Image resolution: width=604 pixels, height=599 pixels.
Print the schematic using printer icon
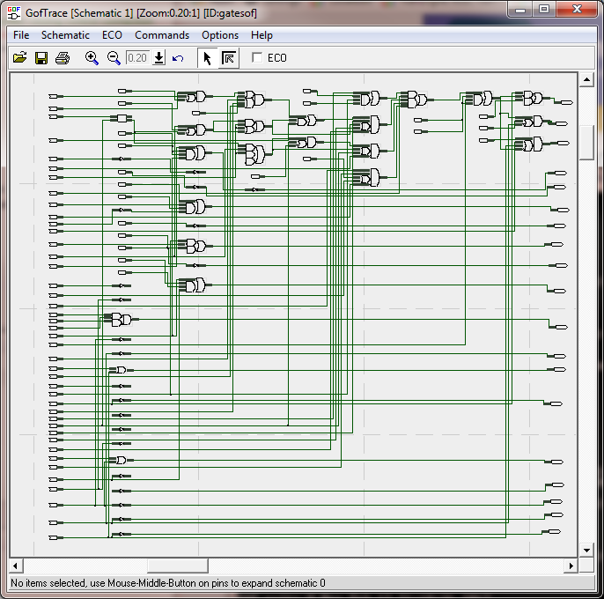63,58
